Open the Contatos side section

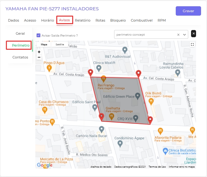(x=20, y=57)
